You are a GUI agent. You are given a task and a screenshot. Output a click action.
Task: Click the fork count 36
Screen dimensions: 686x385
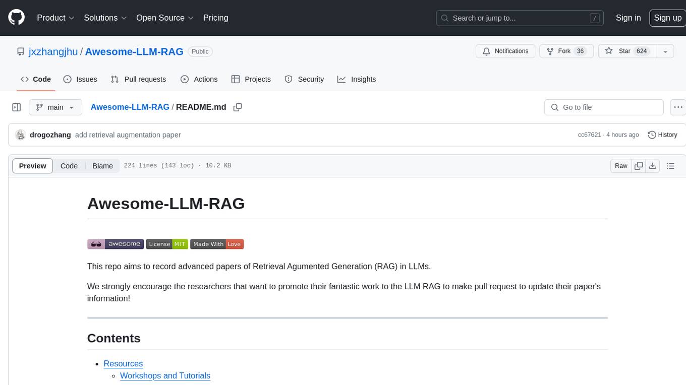point(580,51)
